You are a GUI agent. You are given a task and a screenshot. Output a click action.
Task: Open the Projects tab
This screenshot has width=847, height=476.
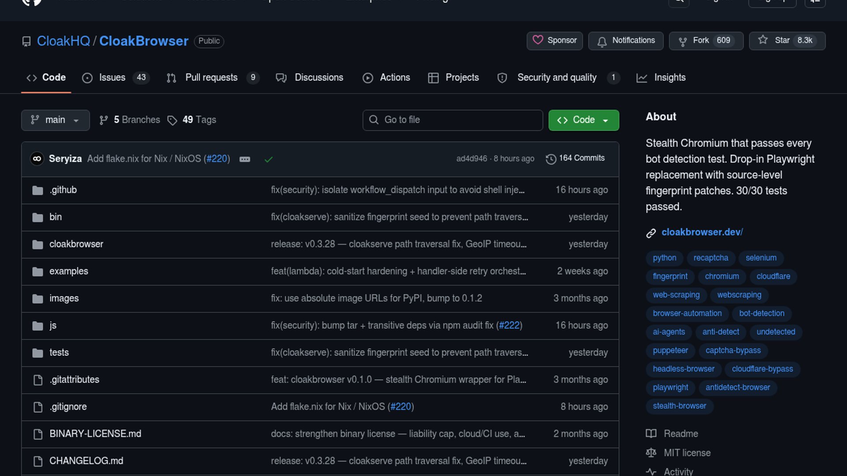pos(453,78)
